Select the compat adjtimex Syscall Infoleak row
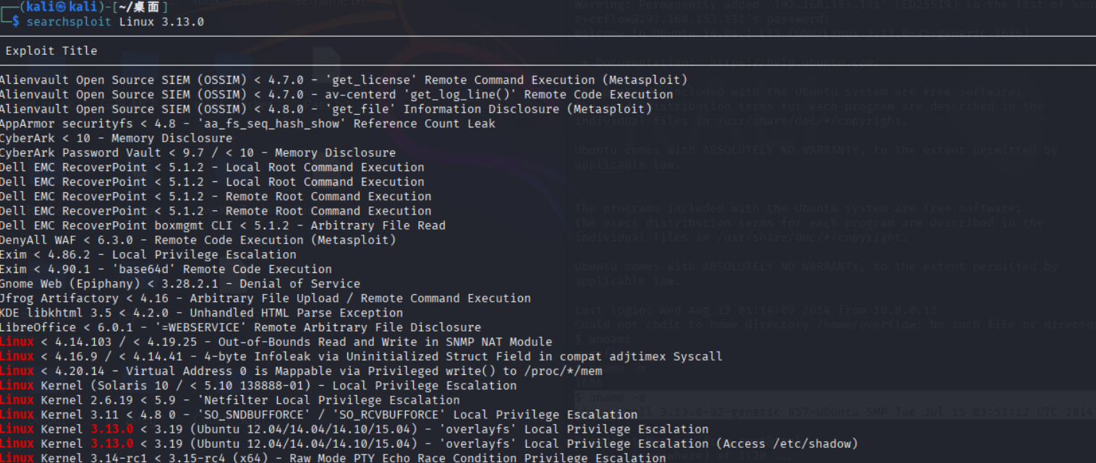Image resolution: width=1096 pixels, height=463 pixels. [x=361, y=356]
